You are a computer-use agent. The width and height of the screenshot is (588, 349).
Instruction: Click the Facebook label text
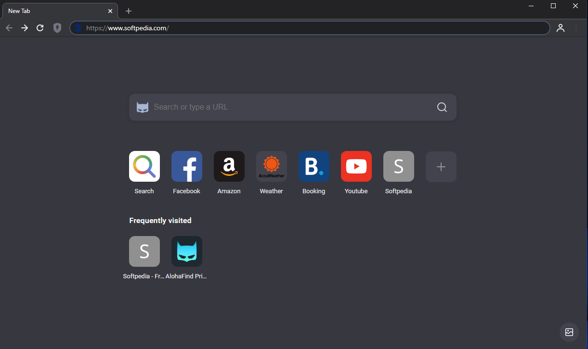point(187,191)
